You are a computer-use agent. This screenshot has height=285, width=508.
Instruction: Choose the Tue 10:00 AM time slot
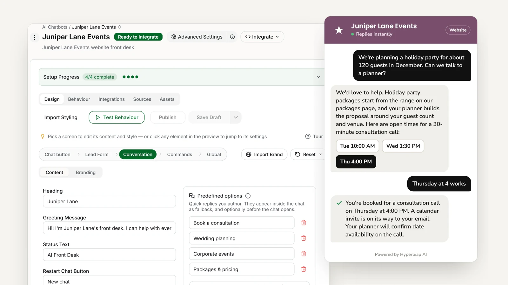point(358,146)
